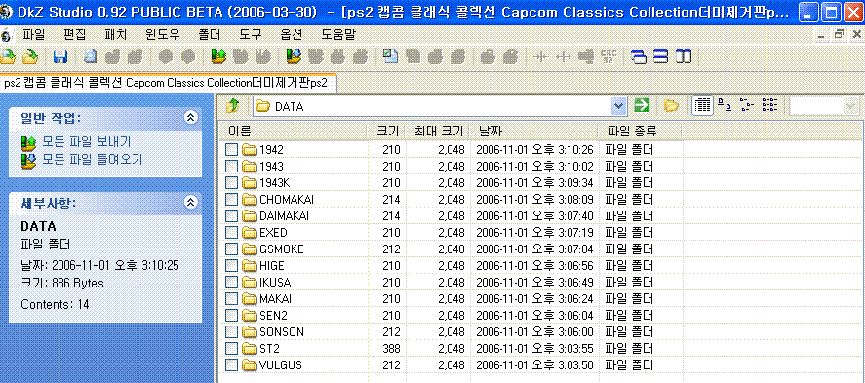The image size is (865, 383).
Task: Click the blue floppy disk save icon
Action: coord(59,57)
